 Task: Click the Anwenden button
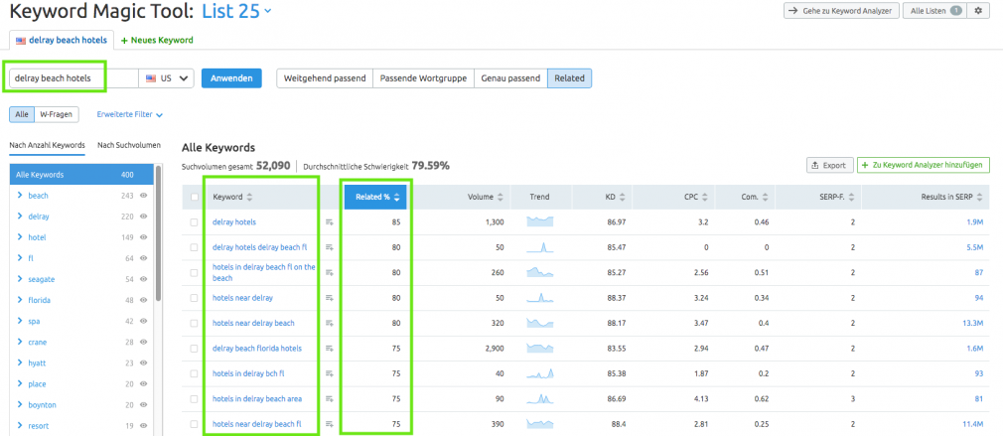(231, 78)
